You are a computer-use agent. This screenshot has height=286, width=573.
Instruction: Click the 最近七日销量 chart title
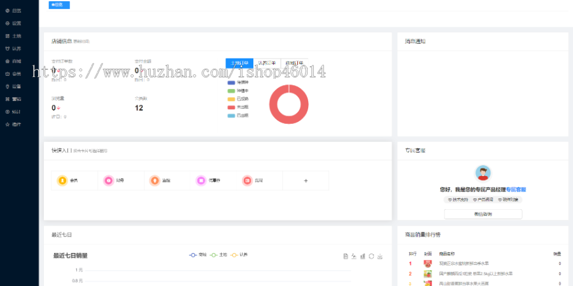point(71,255)
